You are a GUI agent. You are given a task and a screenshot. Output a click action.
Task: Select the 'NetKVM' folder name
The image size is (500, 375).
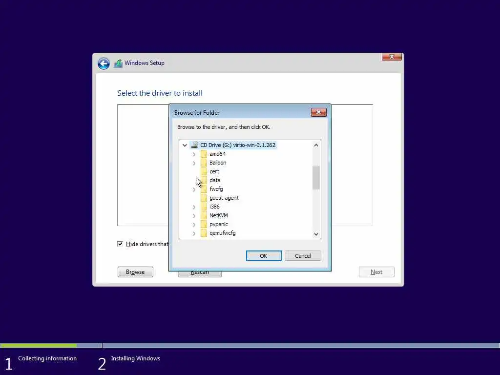[x=219, y=215]
